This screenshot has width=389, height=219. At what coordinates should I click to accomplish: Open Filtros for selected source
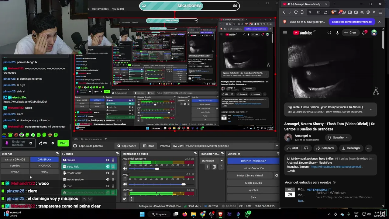point(148,146)
